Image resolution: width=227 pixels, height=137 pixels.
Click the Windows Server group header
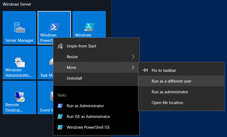17,4
